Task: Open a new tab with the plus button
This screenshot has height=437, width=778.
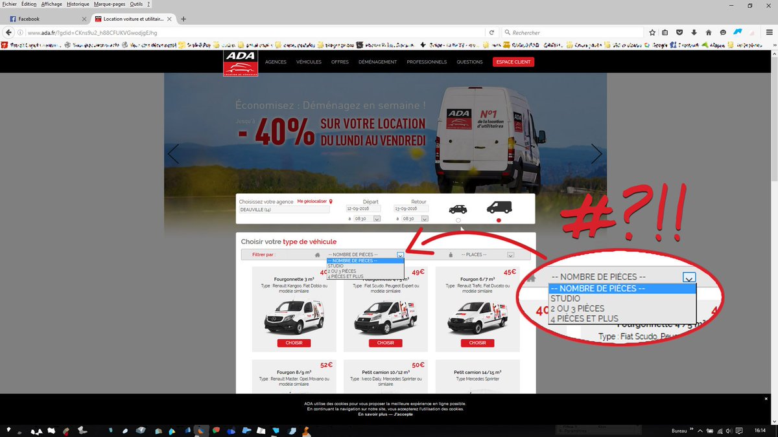Action: pyautogui.click(x=183, y=19)
